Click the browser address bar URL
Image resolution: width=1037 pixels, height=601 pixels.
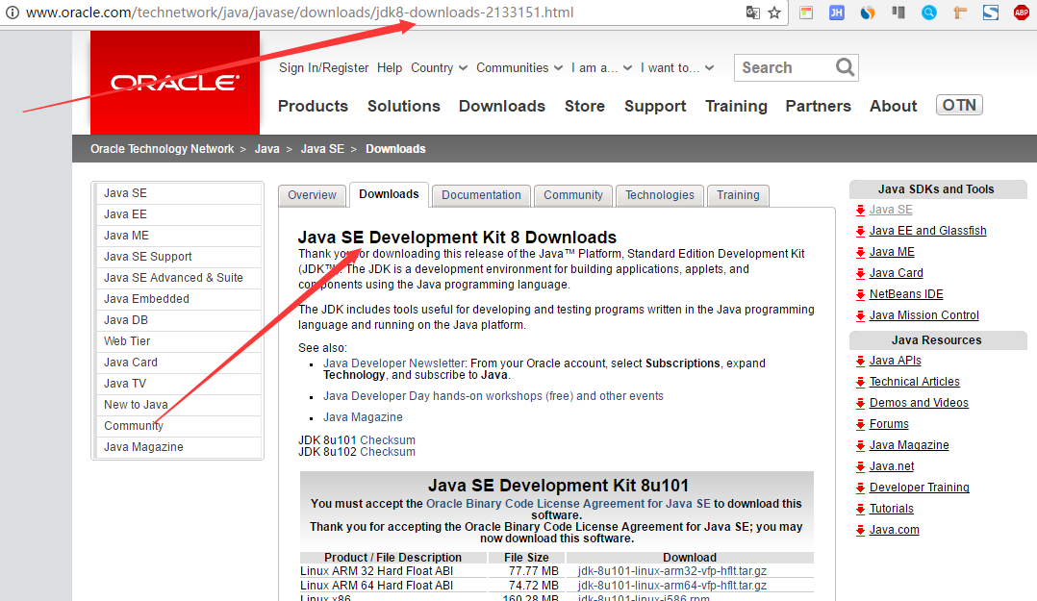[x=299, y=13]
